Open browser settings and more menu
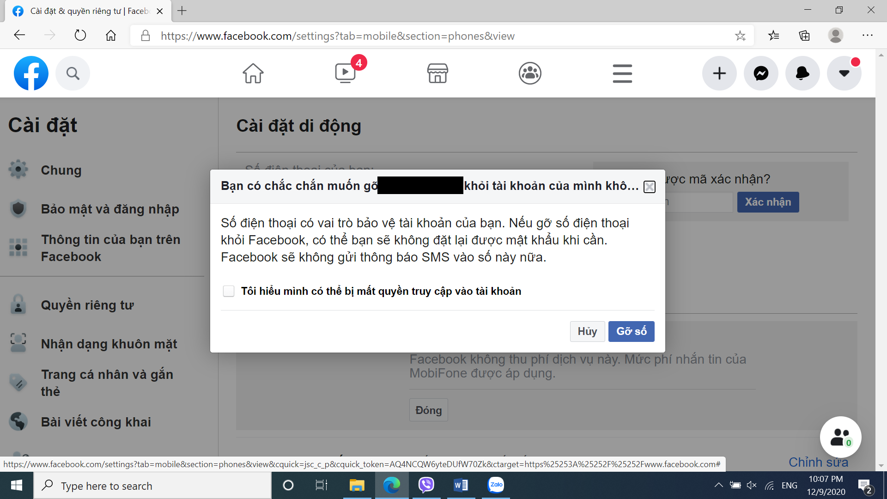Viewport: 887px width, 499px height. (x=867, y=36)
